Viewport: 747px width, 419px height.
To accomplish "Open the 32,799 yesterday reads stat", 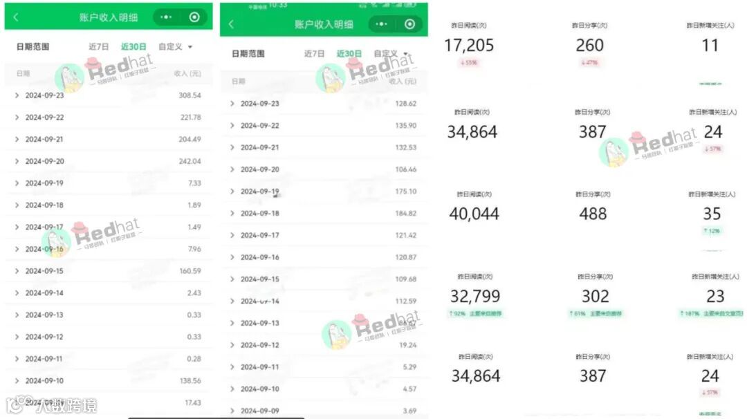I will click(x=475, y=296).
